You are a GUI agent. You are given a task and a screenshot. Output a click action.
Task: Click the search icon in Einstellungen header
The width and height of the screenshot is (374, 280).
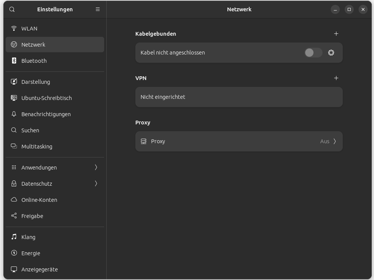(12, 9)
